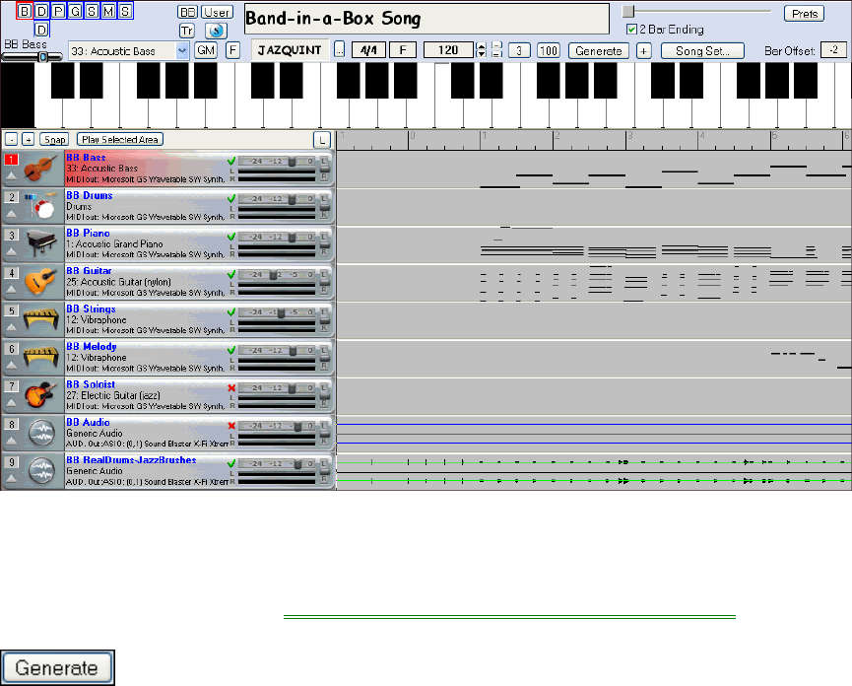Select the G (Guitar) part button
The image size is (852, 686).
point(75,11)
